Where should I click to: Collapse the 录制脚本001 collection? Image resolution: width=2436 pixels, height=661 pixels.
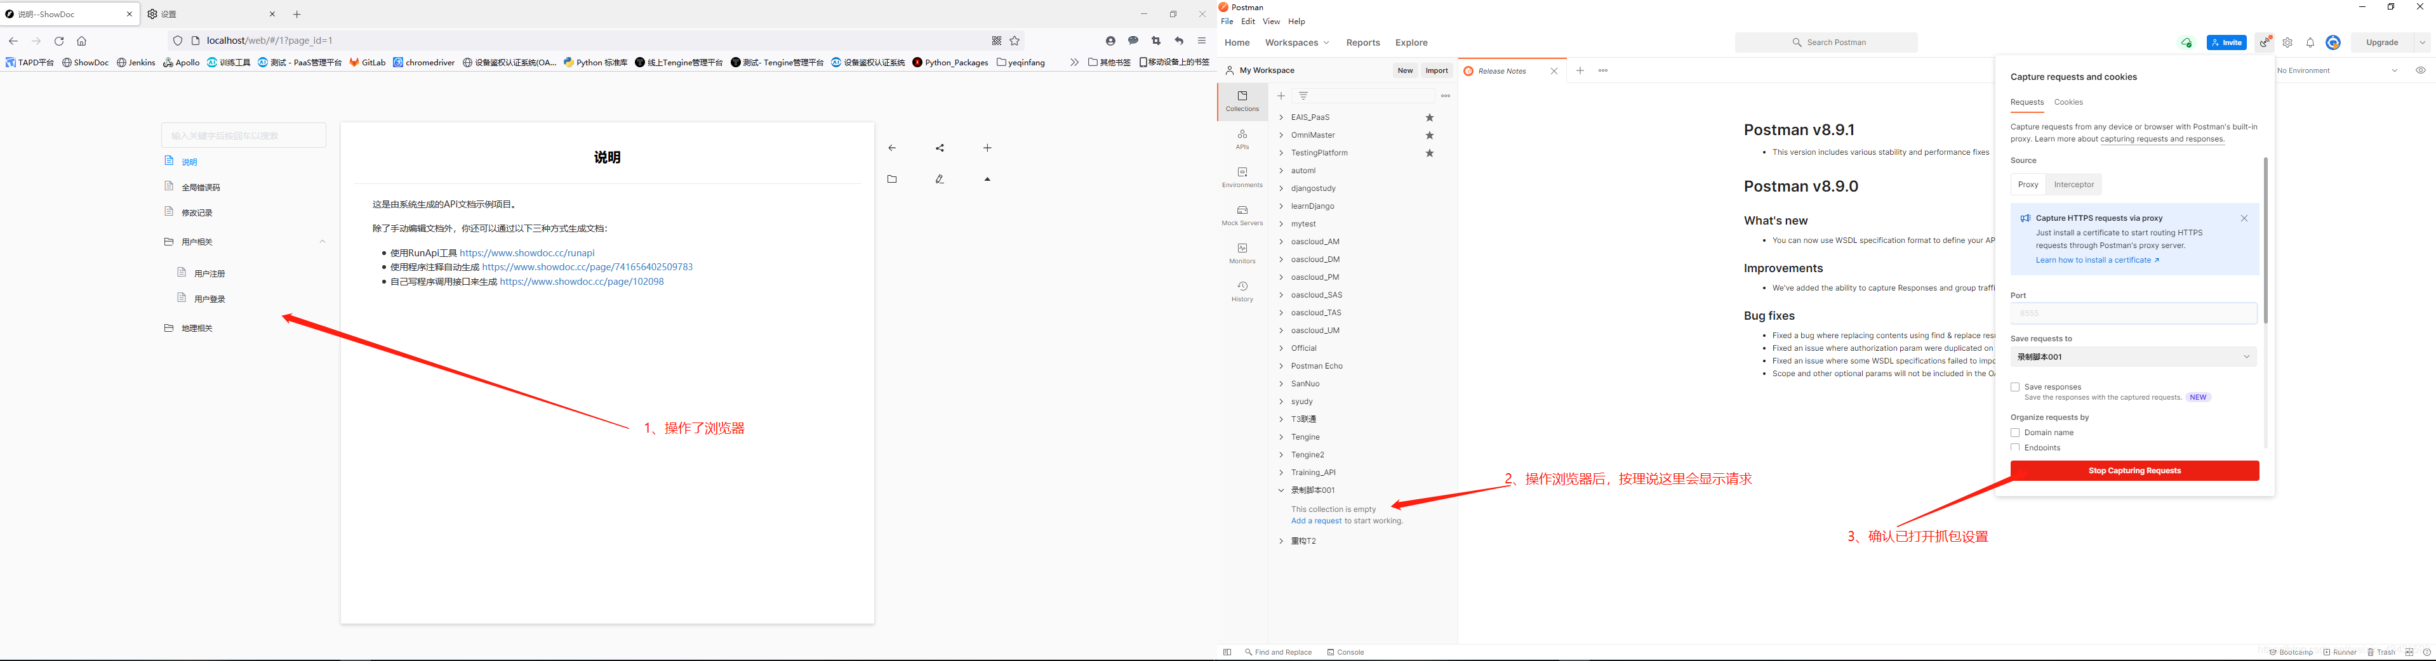click(1281, 491)
